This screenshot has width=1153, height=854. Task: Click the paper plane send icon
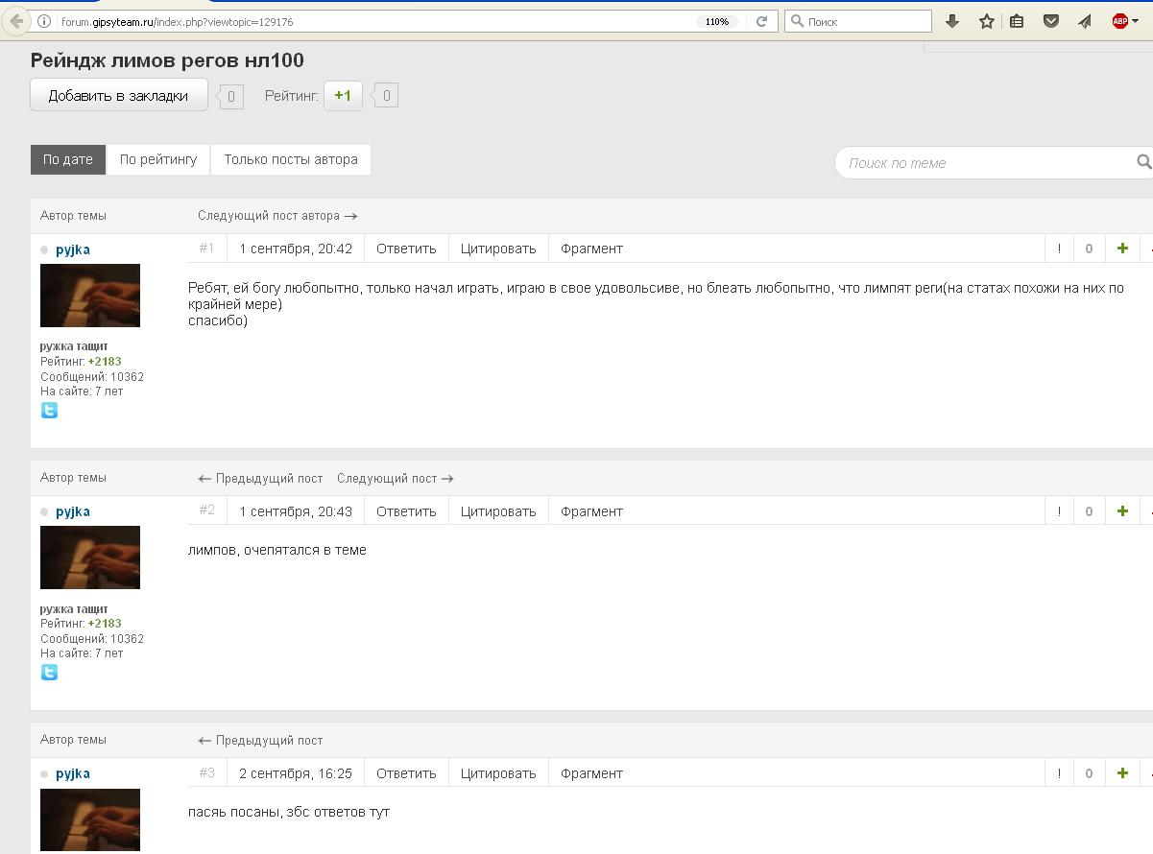pos(1085,21)
